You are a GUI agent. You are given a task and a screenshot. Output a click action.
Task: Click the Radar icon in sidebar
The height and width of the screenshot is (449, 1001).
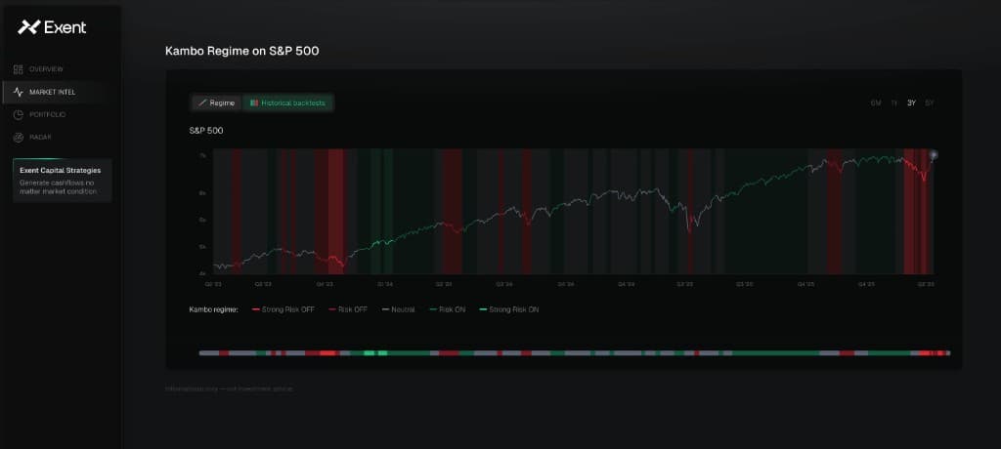(18, 137)
